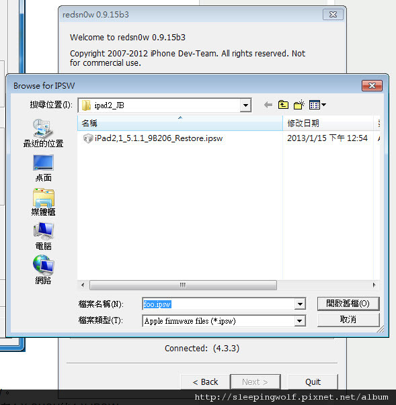Click Next in the redsn0w window
Viewport: 396px width, 405px height.
tap(255, 381)
